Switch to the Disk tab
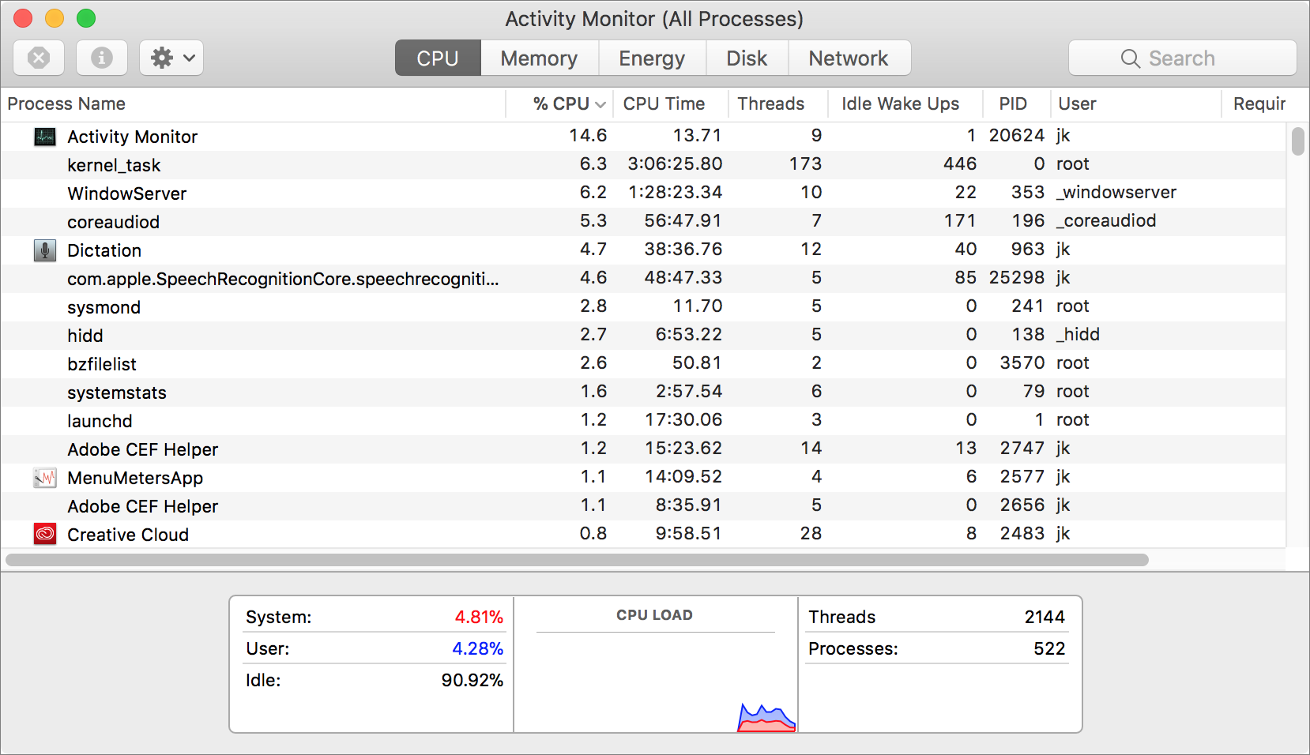This screenshot has width=1310, height=755. click(x=747, y=58)
